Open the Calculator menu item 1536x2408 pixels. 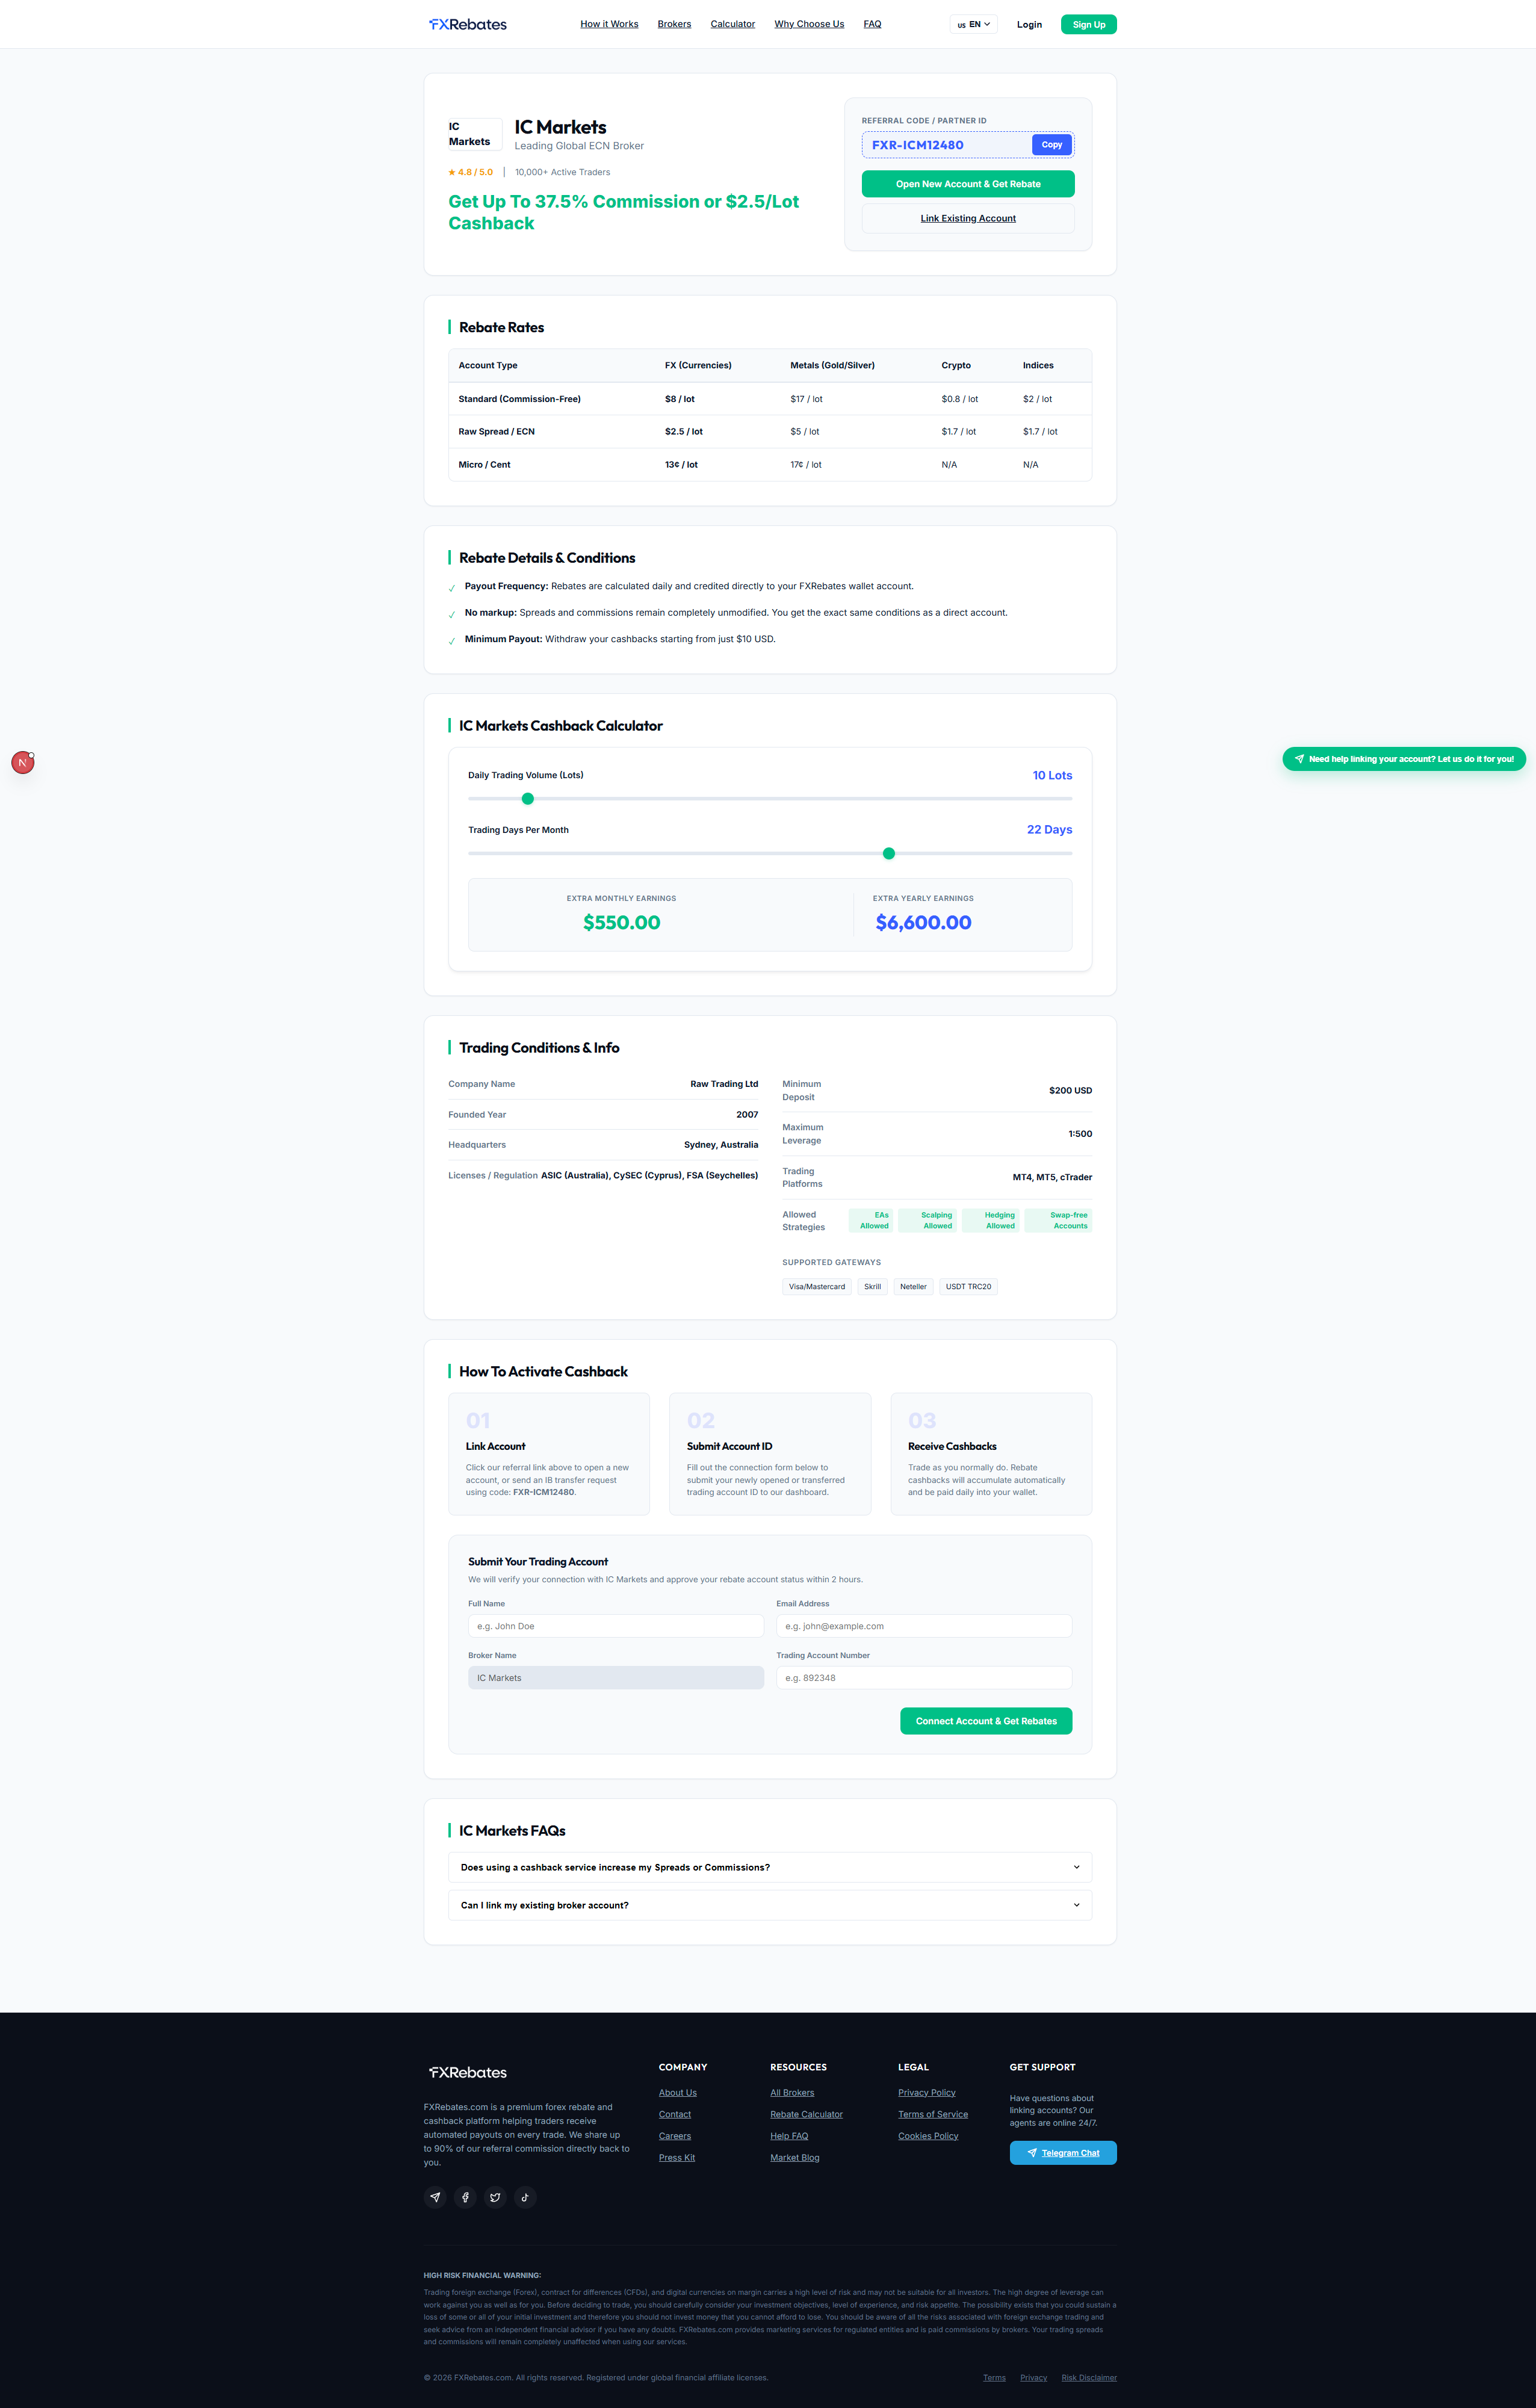point(733,24)
